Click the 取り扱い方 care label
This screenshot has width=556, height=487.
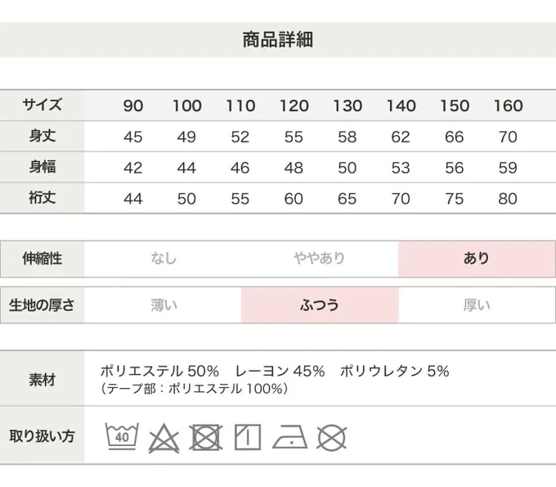[42, 435]
